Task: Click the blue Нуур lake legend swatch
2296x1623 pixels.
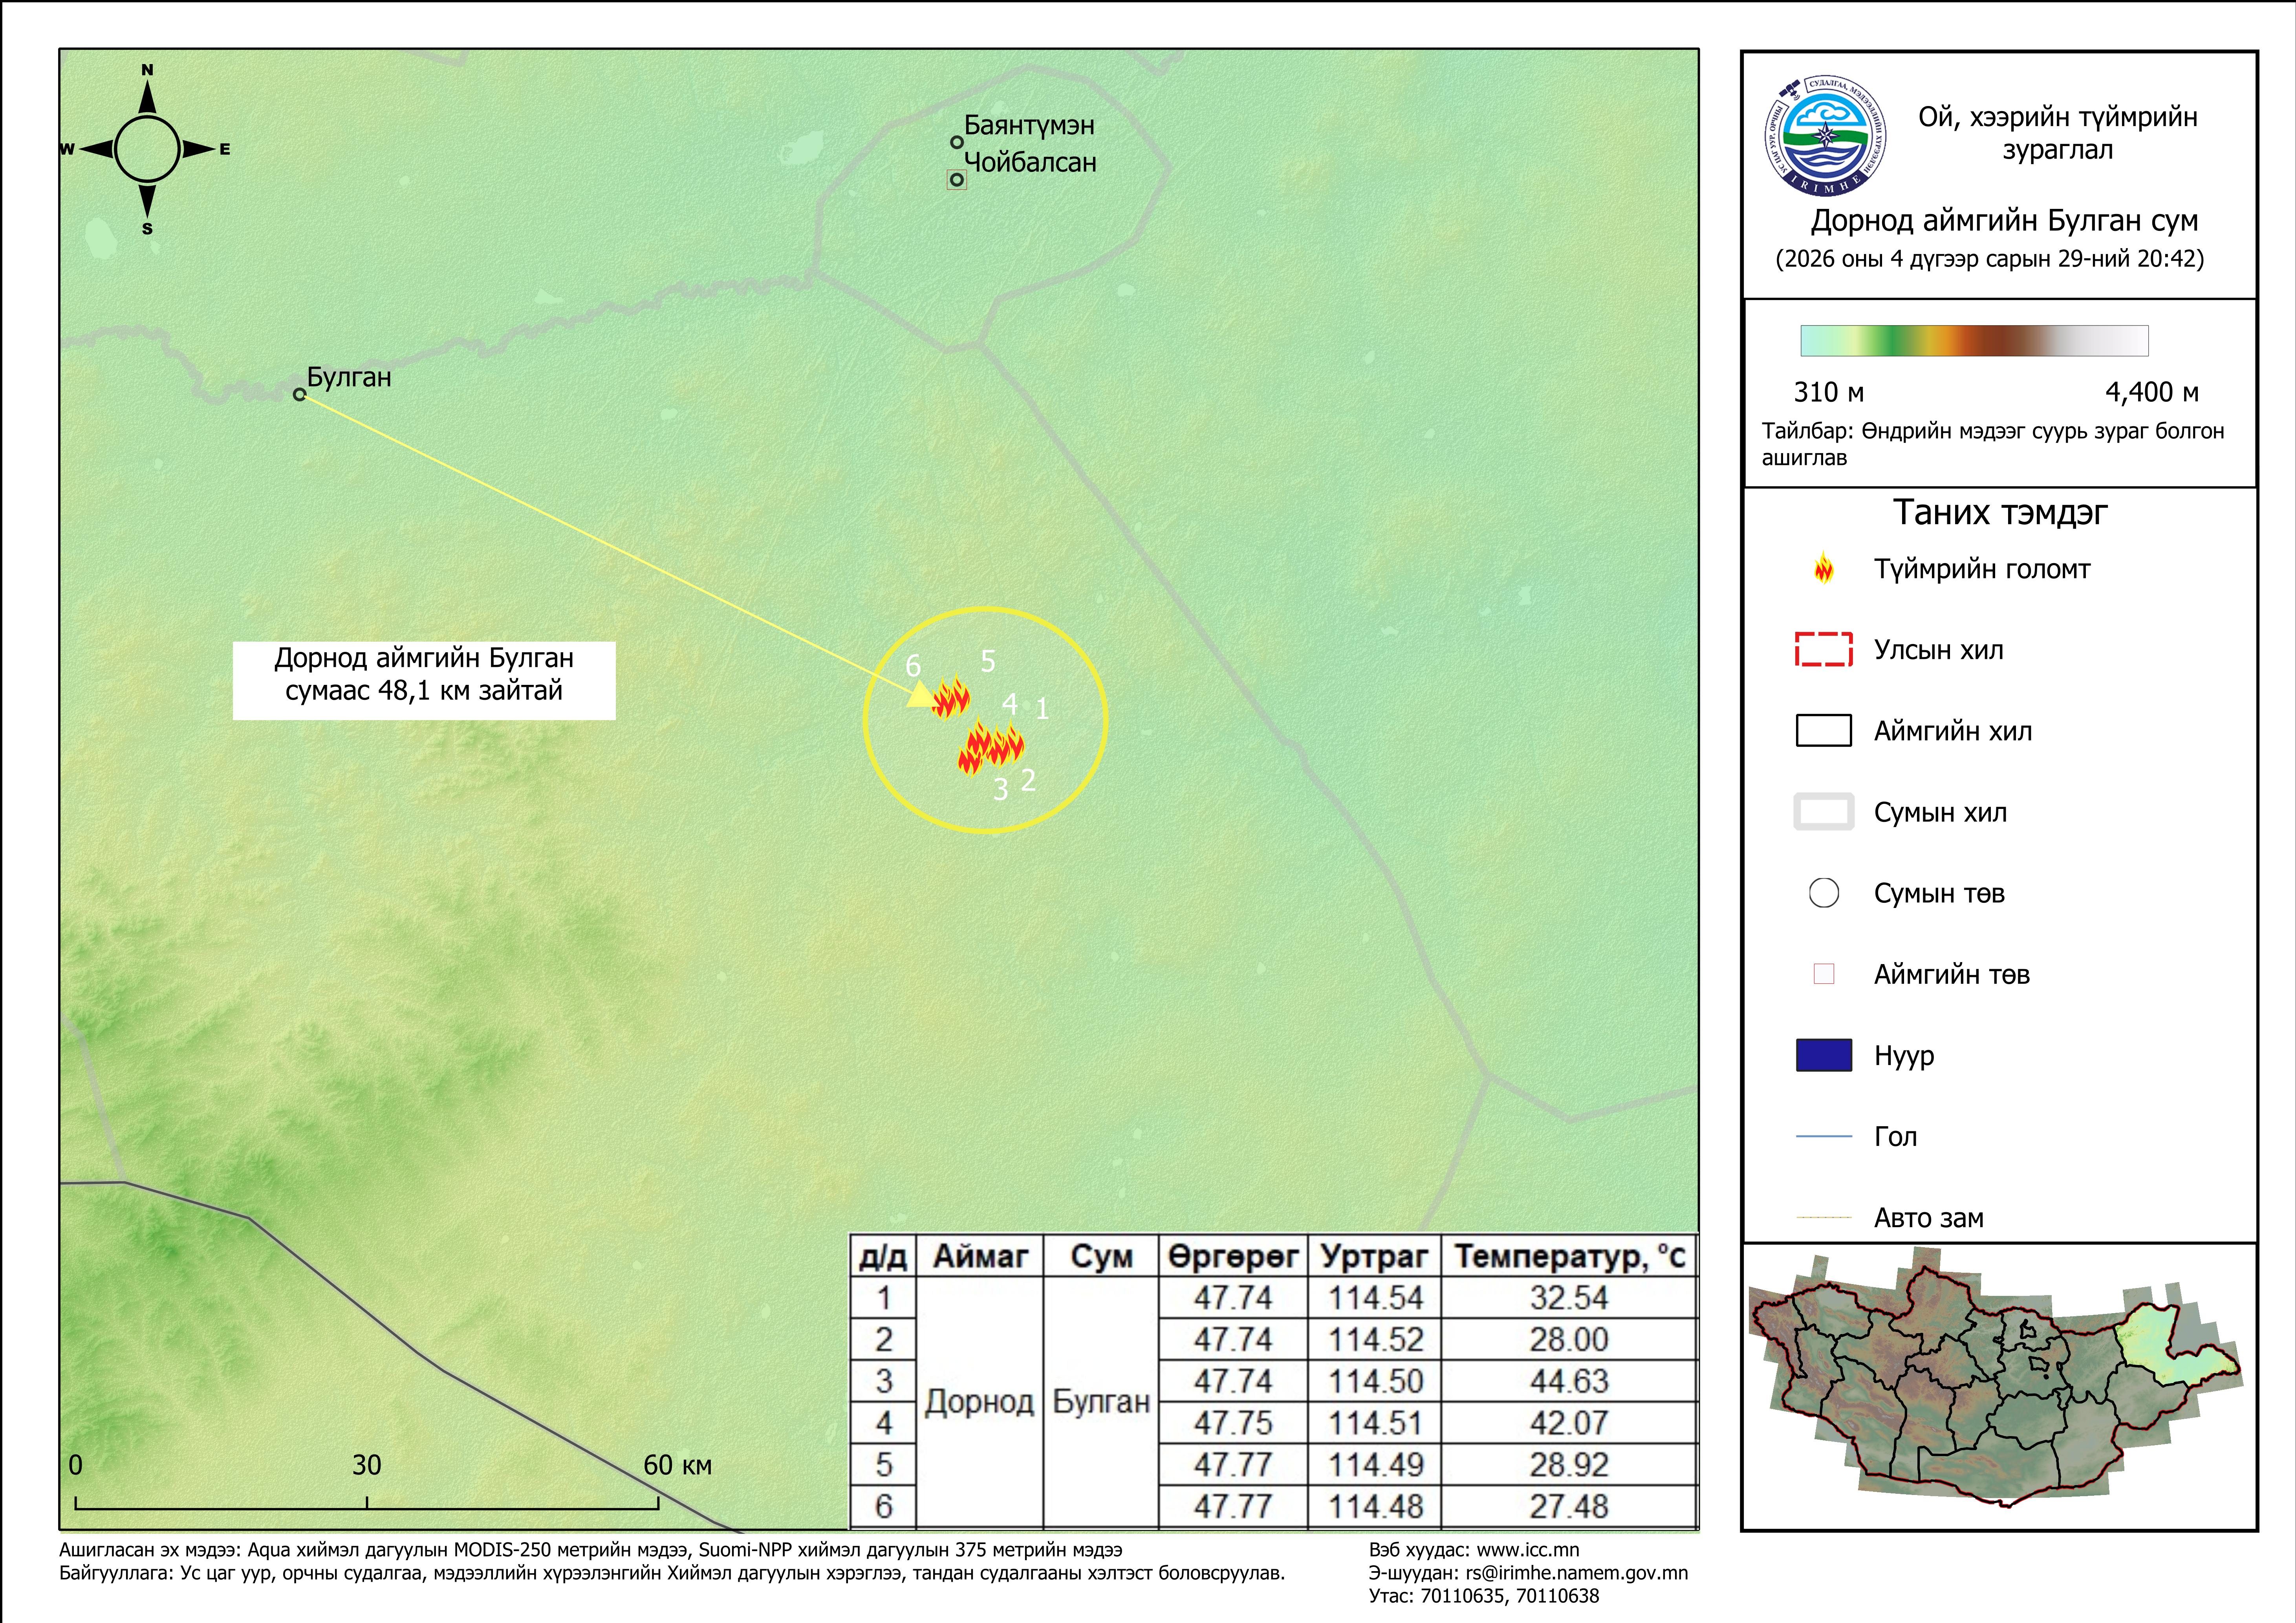Action: (1824, 1056)
